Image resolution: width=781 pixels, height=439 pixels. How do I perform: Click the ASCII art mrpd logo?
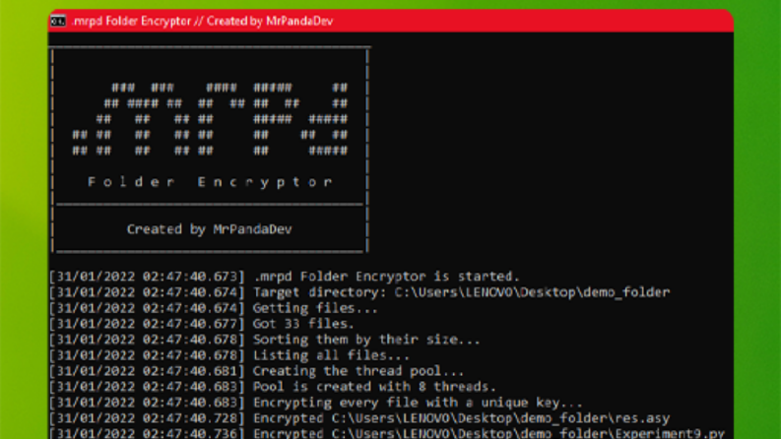[210, 119]
